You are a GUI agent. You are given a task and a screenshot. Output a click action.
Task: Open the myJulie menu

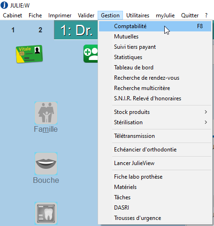point(165,15)
